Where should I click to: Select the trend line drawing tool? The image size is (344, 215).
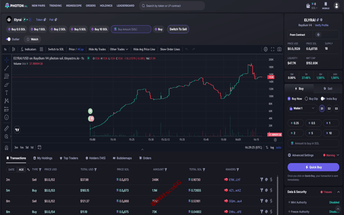[x=6, y=68]
